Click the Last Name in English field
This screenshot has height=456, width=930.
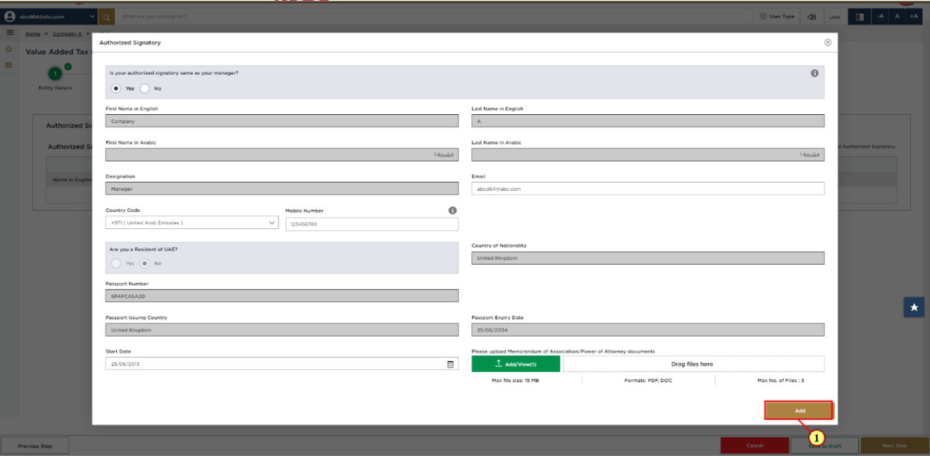[648, 121]
